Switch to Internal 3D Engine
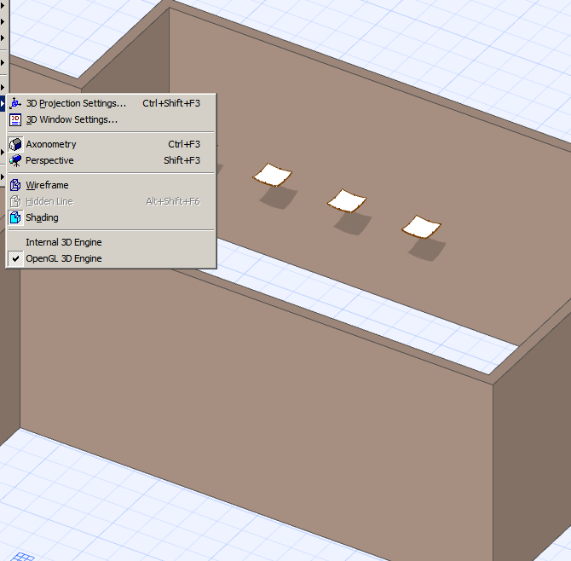 pos(111,242)
